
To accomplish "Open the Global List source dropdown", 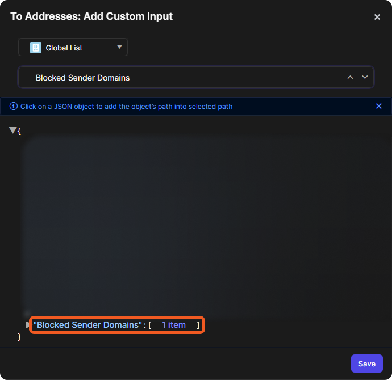I will coord(73,47).
